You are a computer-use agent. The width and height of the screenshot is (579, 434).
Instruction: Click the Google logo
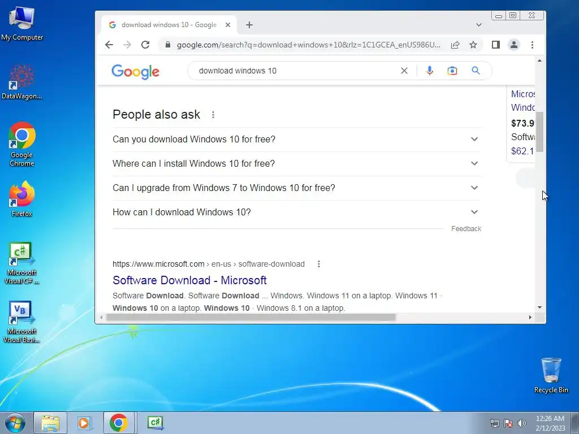point(136,72)
